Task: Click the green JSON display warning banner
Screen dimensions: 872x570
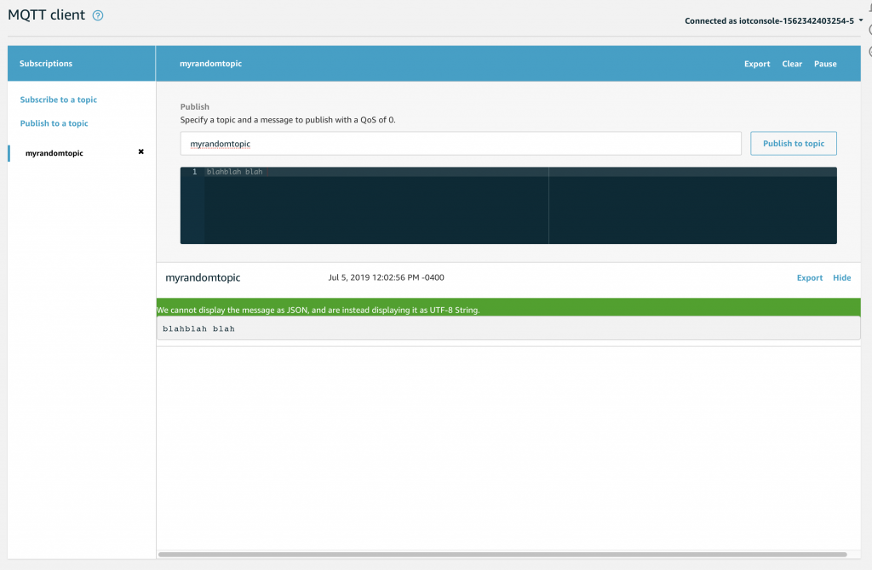Action: pyautogui.click(x=508, y=308)
